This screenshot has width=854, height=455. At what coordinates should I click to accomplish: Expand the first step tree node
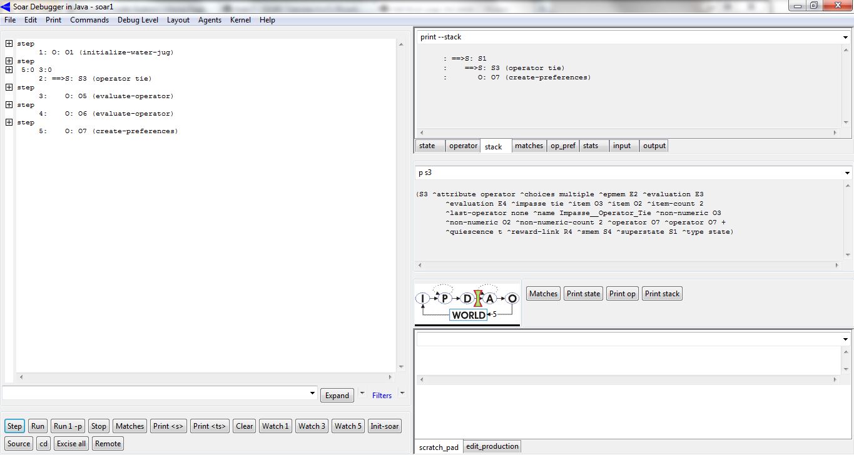(9, 44)
